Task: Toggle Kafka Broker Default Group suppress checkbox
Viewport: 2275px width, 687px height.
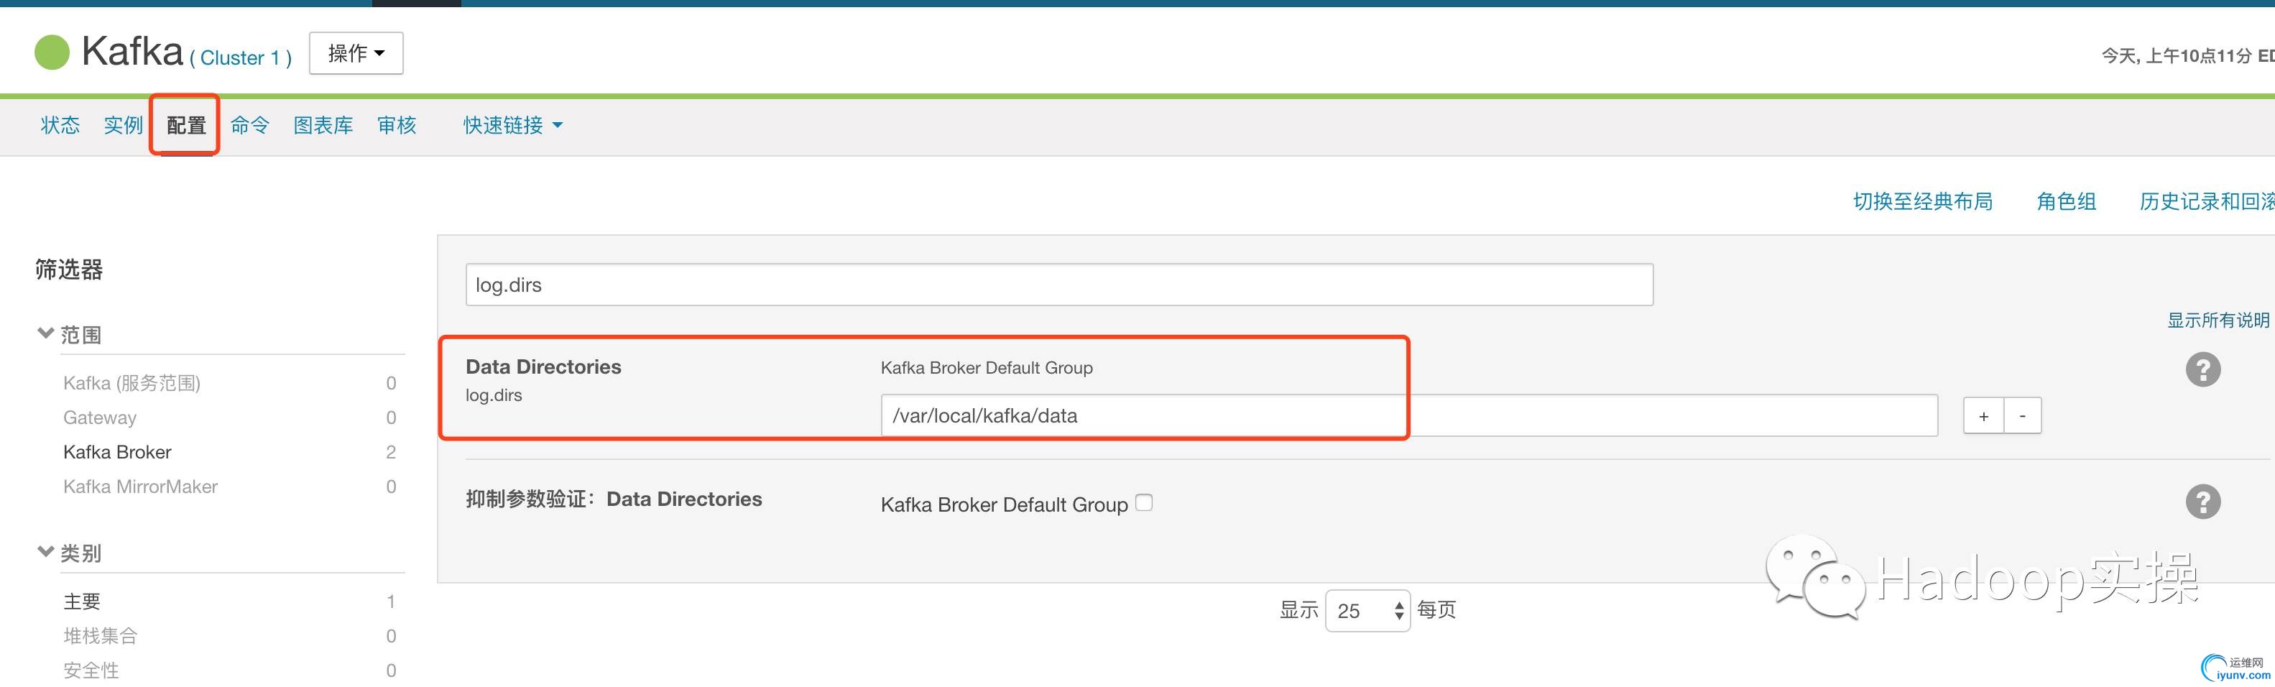Action: pyautogui.click(x=1144, y=502)
